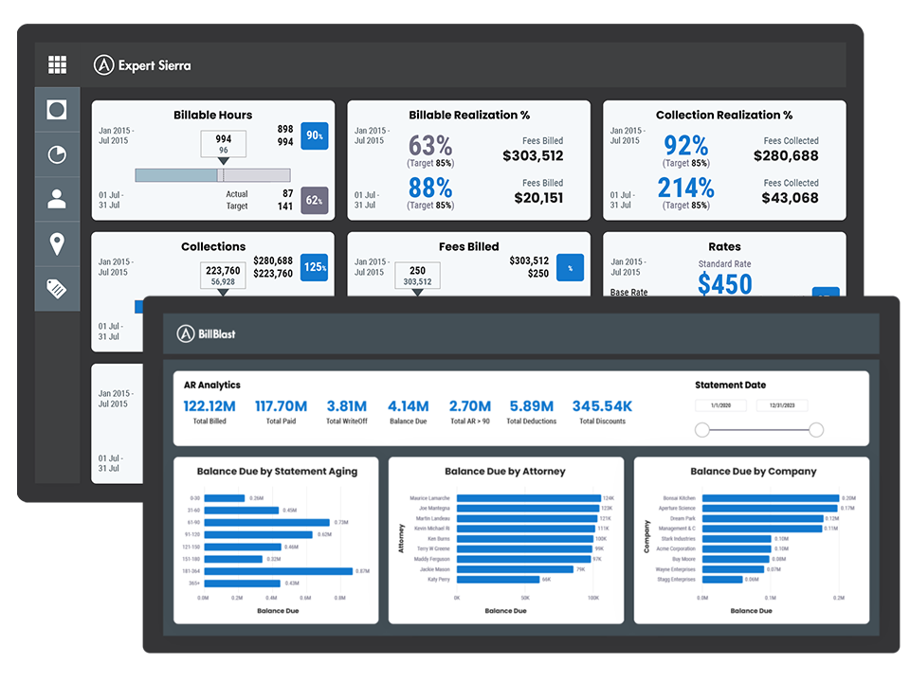Select the 181-364 aging bar

click(x=279, y=571)
